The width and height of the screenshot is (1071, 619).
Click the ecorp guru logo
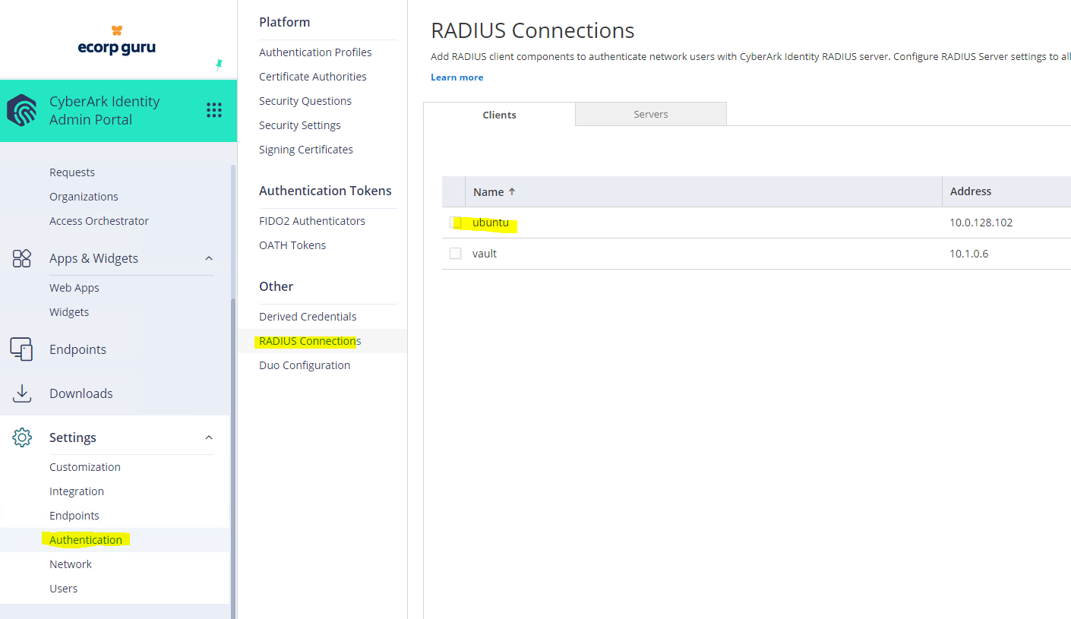116,39
